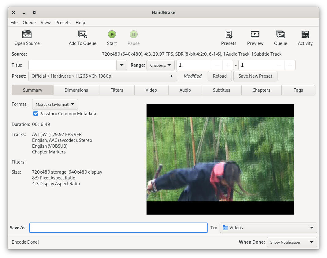The image size is (327, 258).
Task: Decrease the end chapter with minus button
Action: [x=279, y=65]
